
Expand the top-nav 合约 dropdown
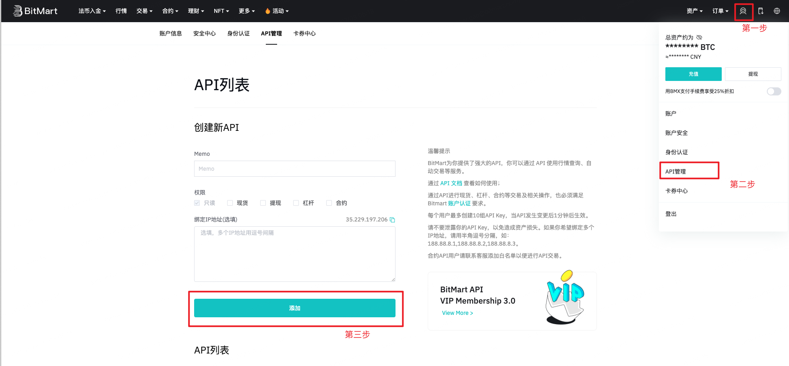[170, 11]
